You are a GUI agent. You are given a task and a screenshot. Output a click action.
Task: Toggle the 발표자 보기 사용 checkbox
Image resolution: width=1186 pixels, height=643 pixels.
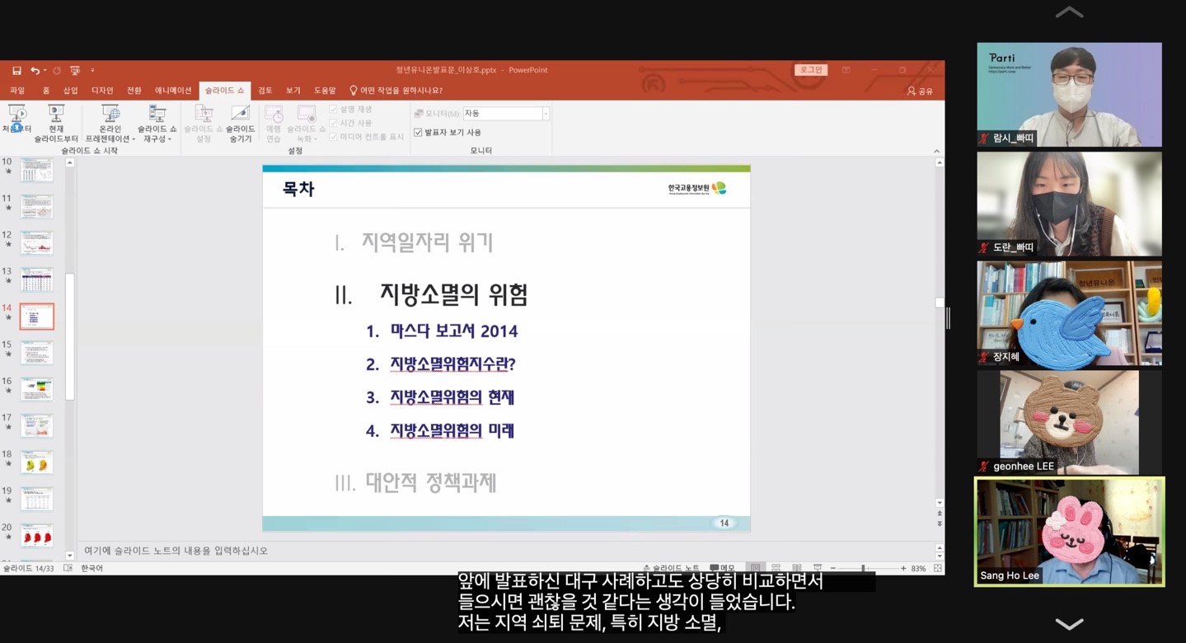(418, 132)
